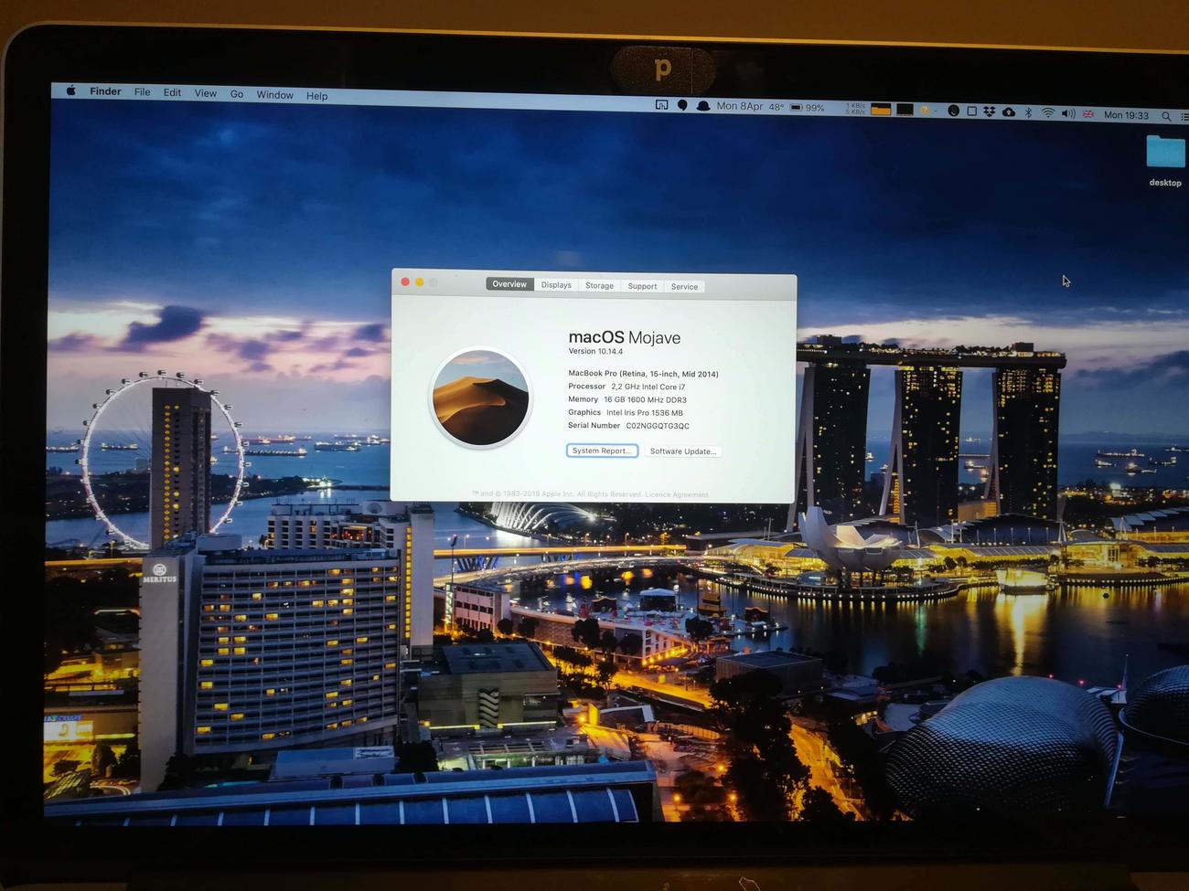This screenshot has height=891, width=1189.
Task: Click the orange activity graph in menu bar
Action: click(x=881, y=110)
